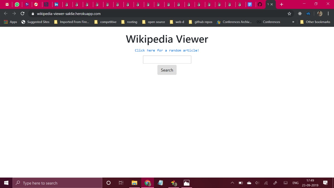This screenshot has width=334, height=188.
Task: Go back to previous page
Action: tap(6, 14)
